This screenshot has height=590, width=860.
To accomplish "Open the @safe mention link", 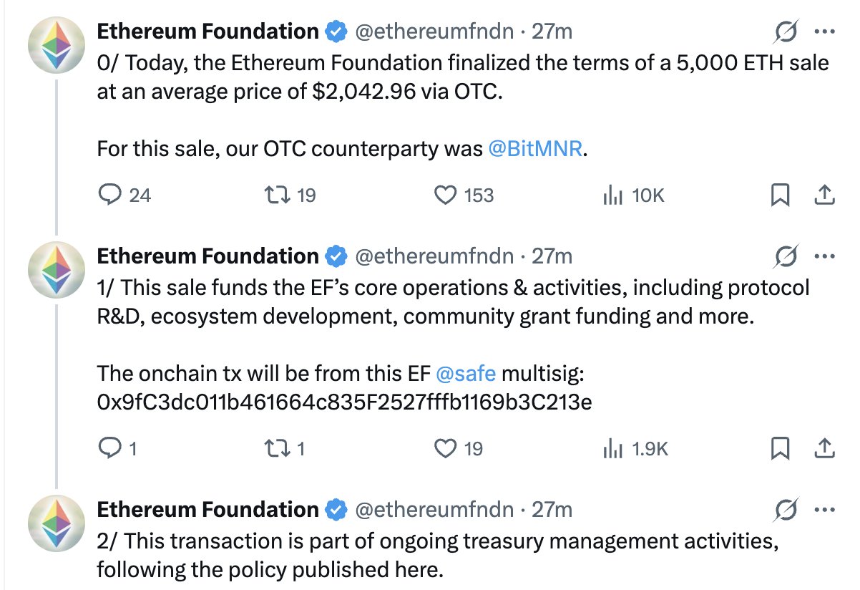I will click(466, 374).
